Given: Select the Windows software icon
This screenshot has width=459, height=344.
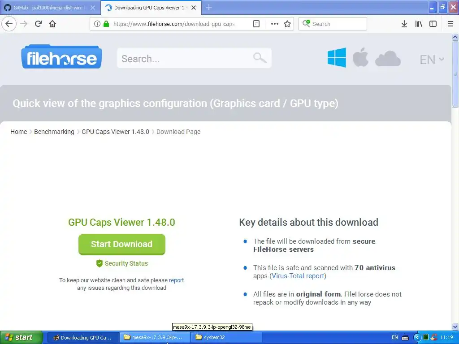Looking at the screenshot, I should pyautogui.click(x=337, y=58).
